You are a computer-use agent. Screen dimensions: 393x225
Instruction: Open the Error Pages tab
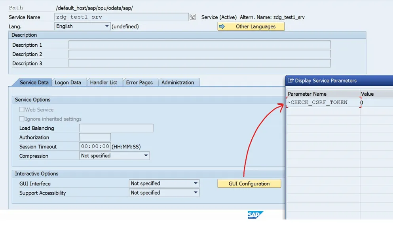[139, 82]
